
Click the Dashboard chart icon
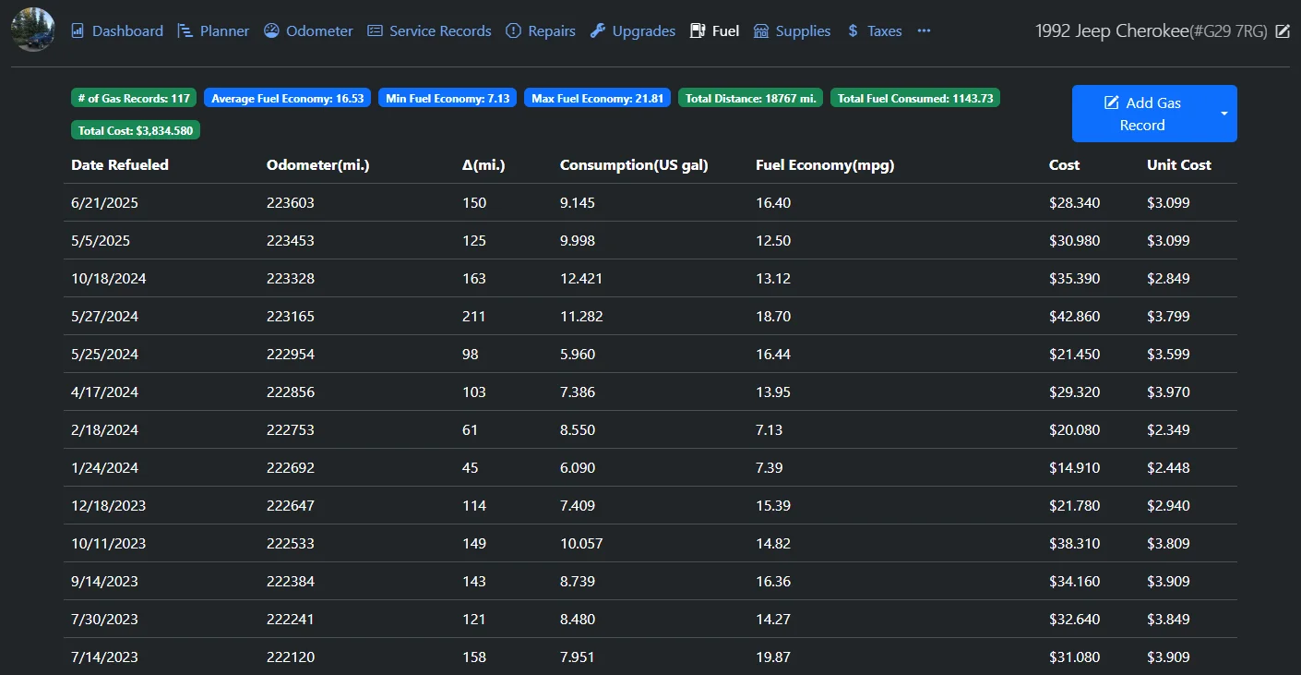coord(78,31)
